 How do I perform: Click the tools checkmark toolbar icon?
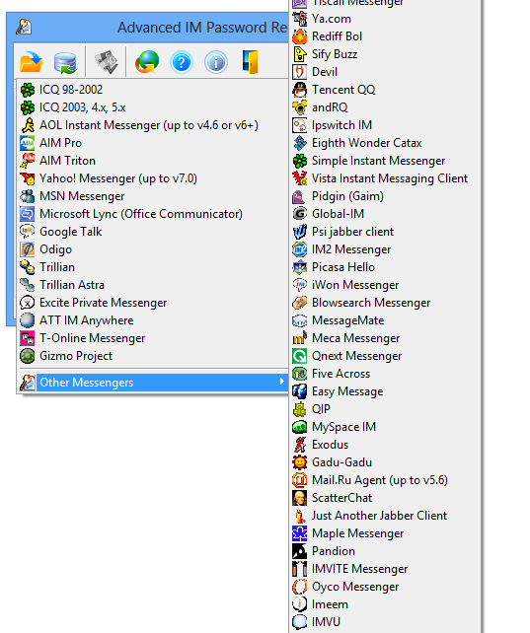click(x=107, y=62)
